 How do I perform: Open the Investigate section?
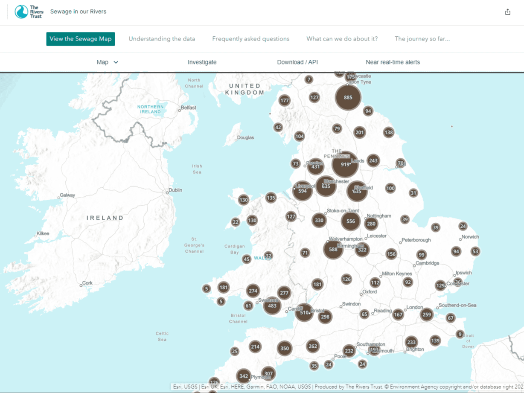[x=202, y=62]
